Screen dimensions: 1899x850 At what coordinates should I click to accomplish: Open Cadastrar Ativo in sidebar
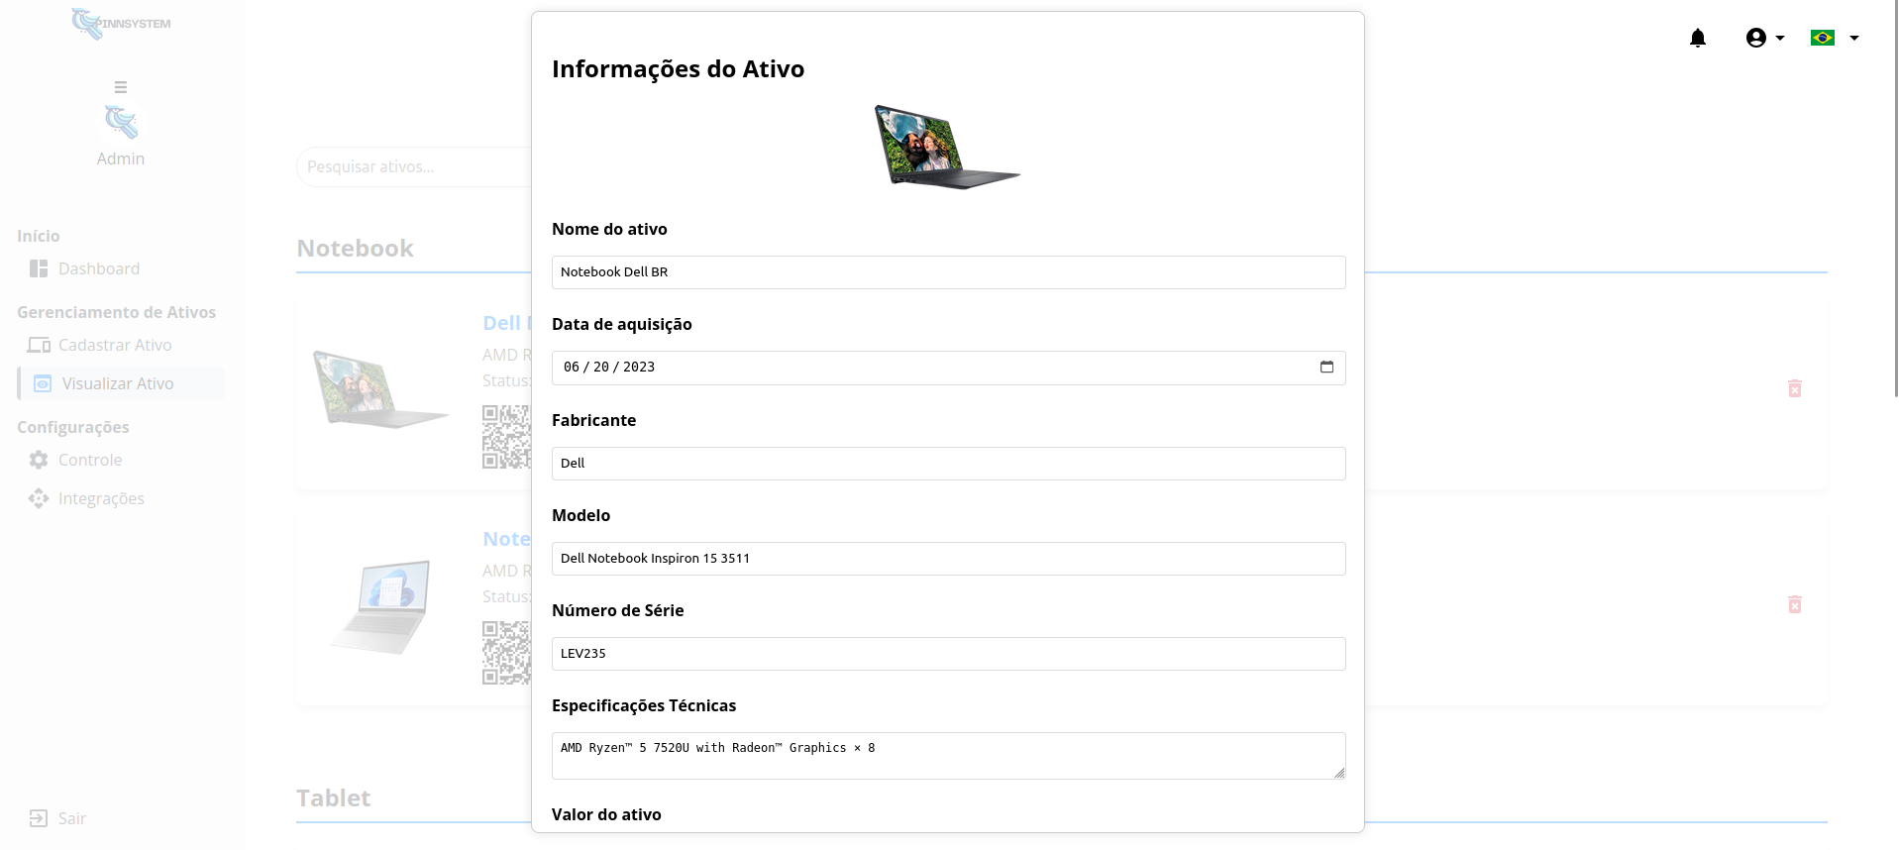[x=115, y=345]
